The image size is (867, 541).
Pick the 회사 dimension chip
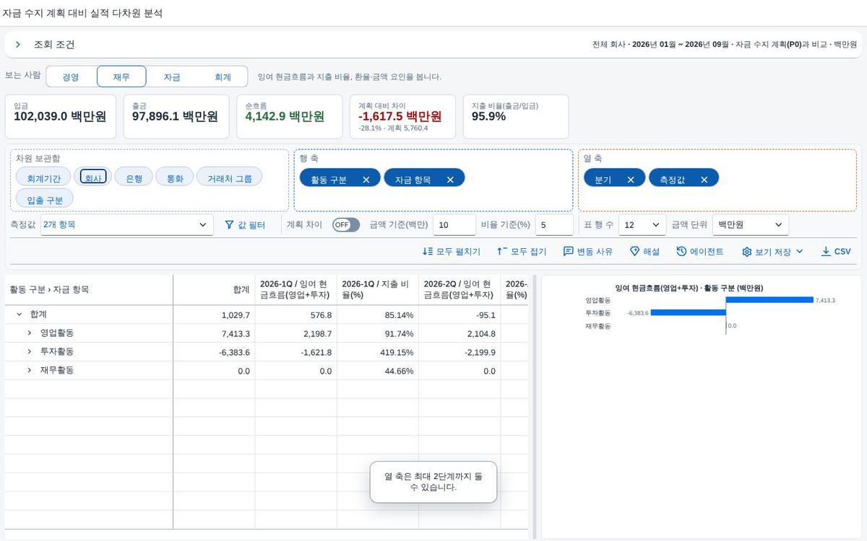pos(93,177)
